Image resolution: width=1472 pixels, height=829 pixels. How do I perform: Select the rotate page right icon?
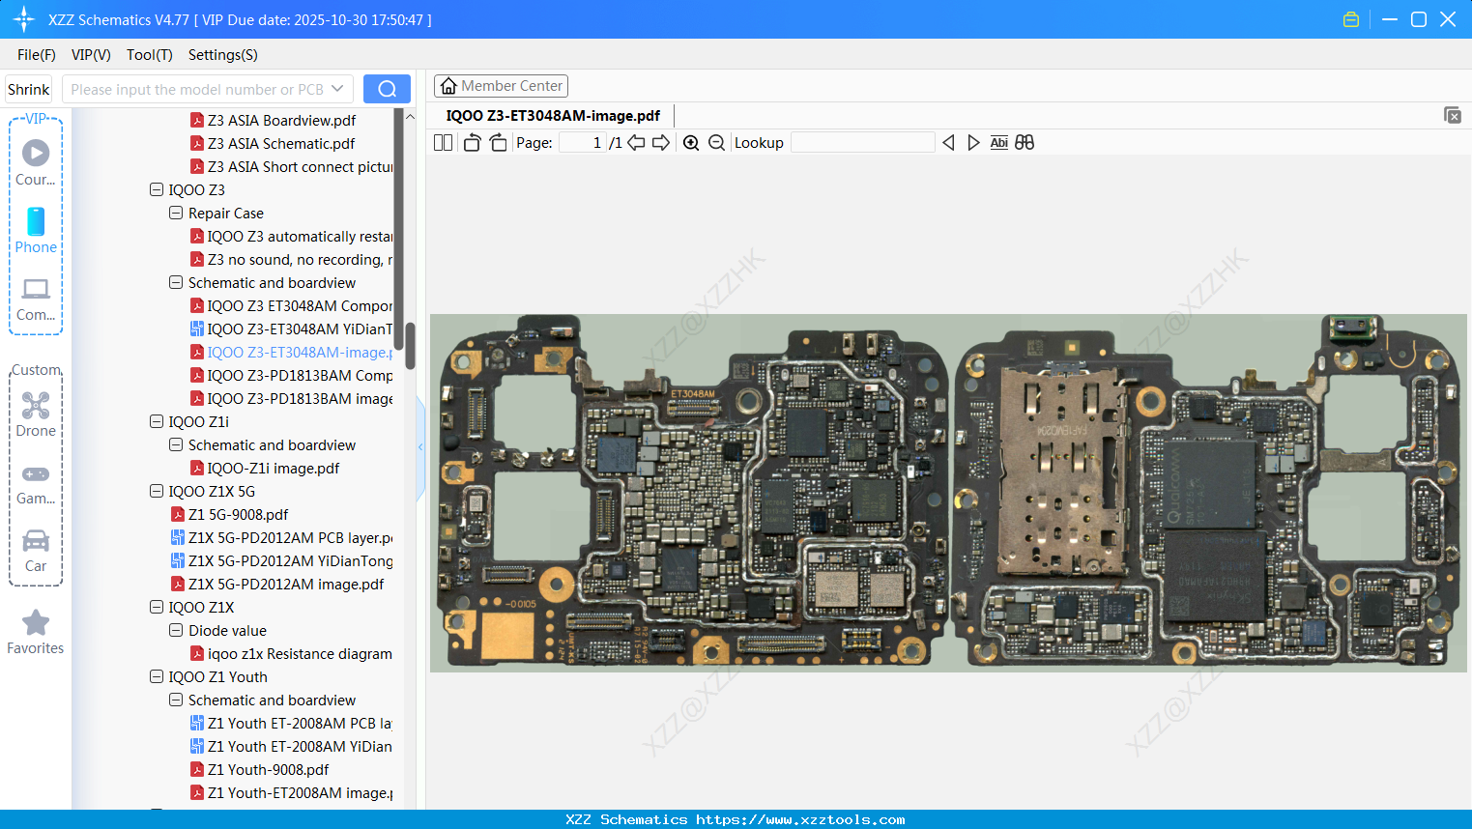click(498, 142)
